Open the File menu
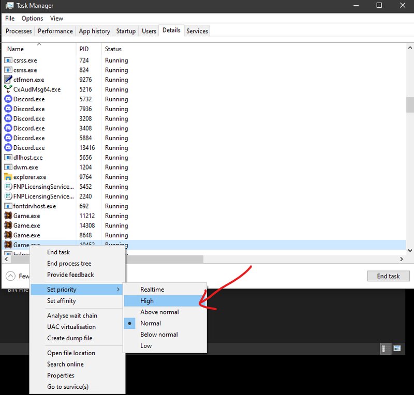414x395 pixels. [10, 19]
